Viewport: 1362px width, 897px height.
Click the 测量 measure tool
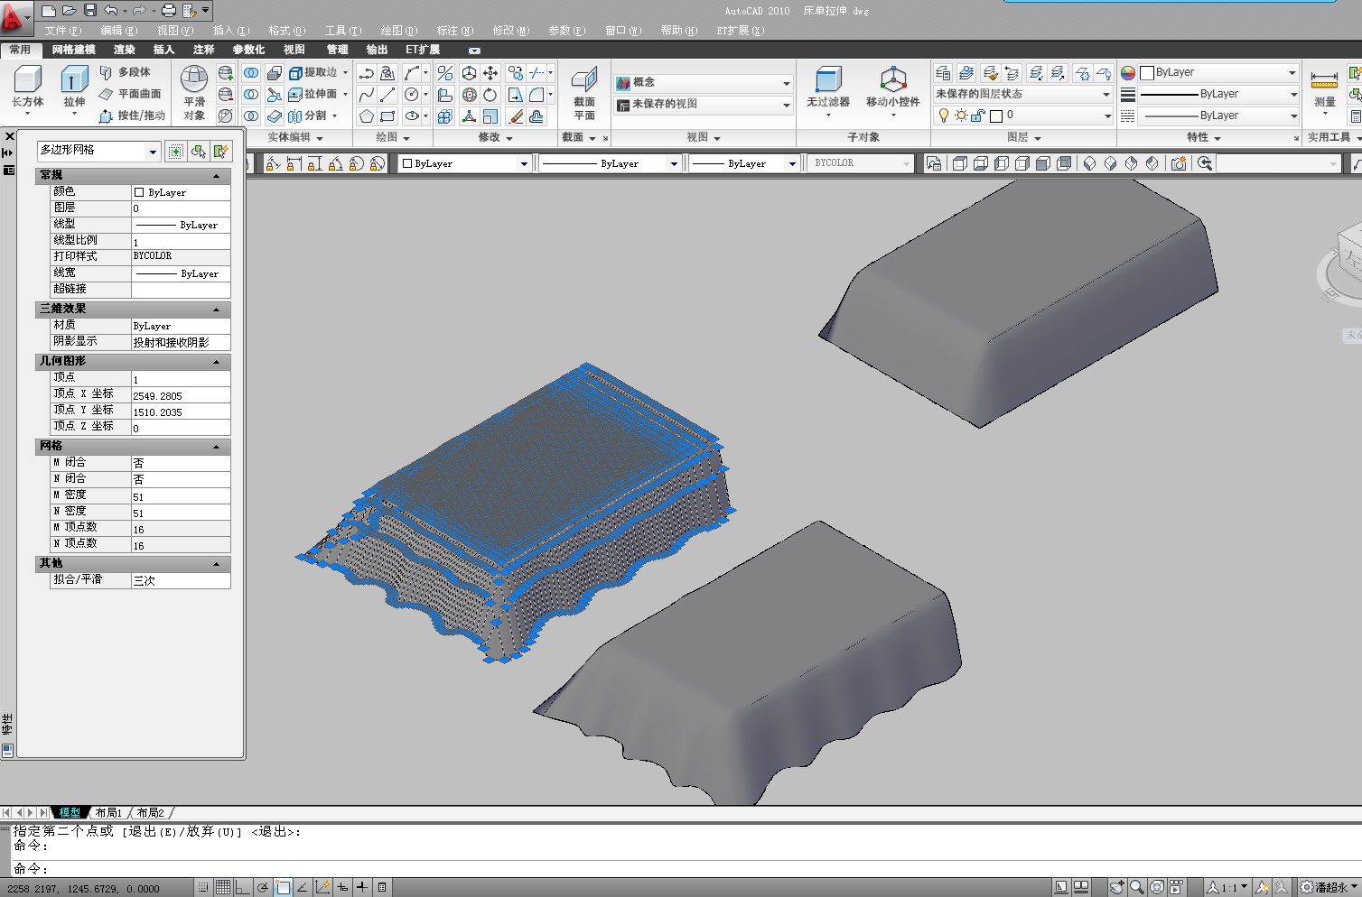pos(1324,90)
